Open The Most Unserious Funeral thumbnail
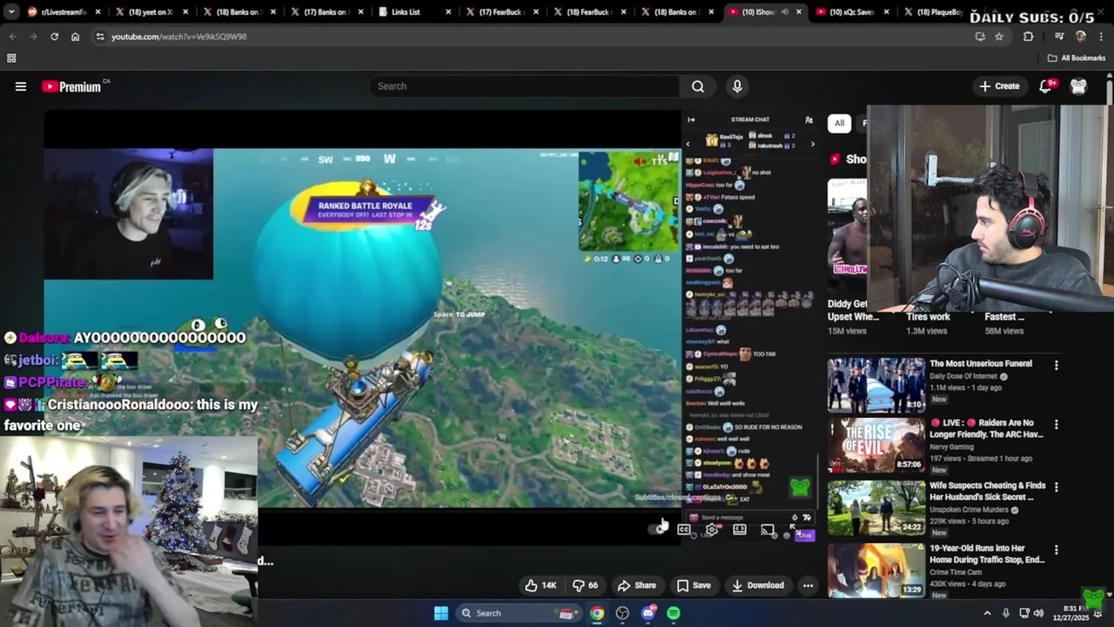1114x627 pixels. [x=876, y=384]
